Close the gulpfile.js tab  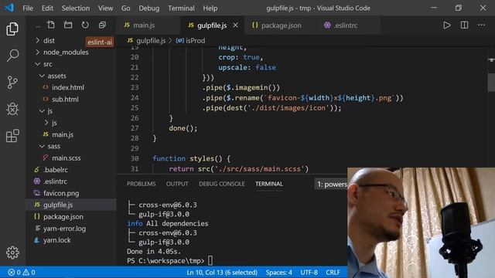[x=235, y=25]
